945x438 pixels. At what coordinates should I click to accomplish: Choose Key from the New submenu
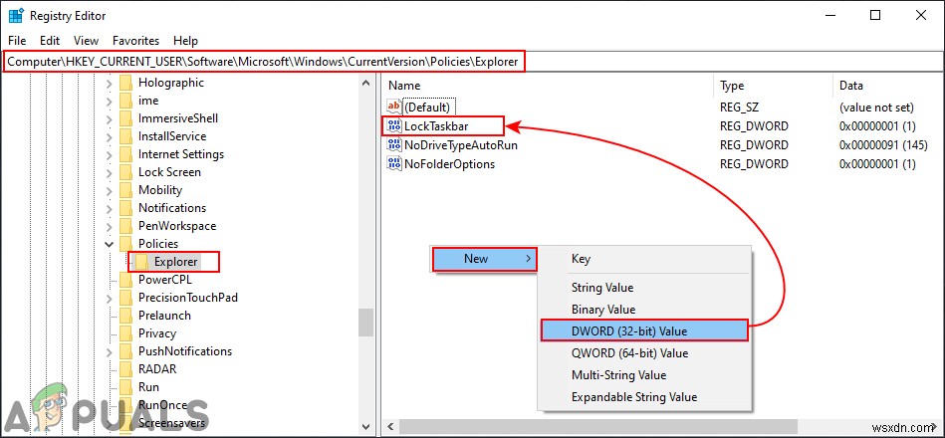[x=643, y=259]
